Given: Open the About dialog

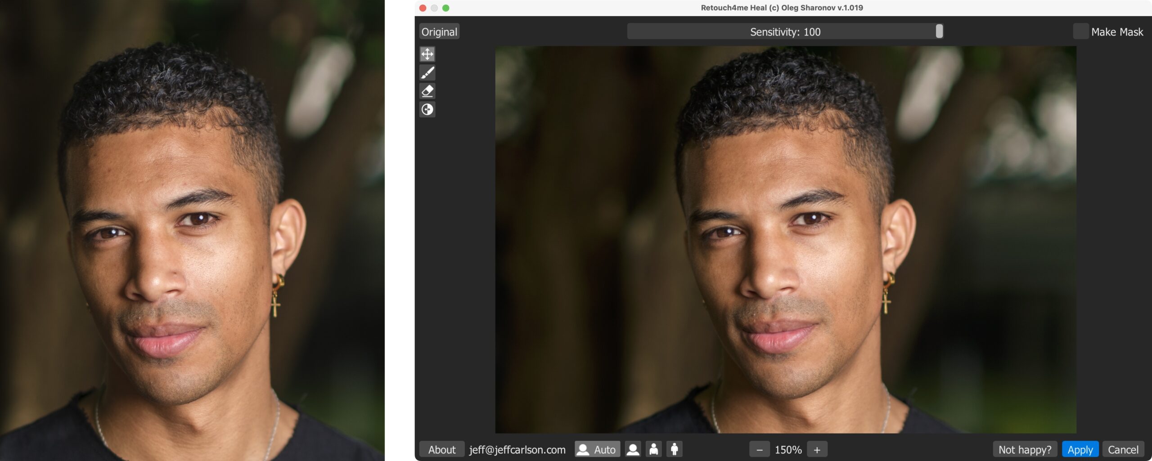Looking at the screenshot, I should pyautogui.click(x=441, y=449).
